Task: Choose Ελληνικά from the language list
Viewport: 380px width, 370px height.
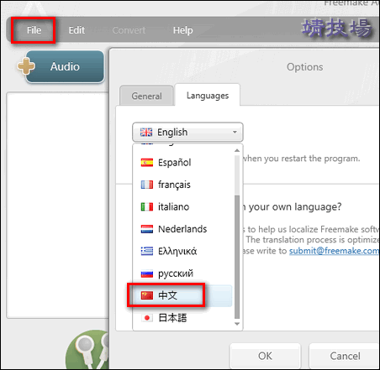Action: tap(182, 251)
